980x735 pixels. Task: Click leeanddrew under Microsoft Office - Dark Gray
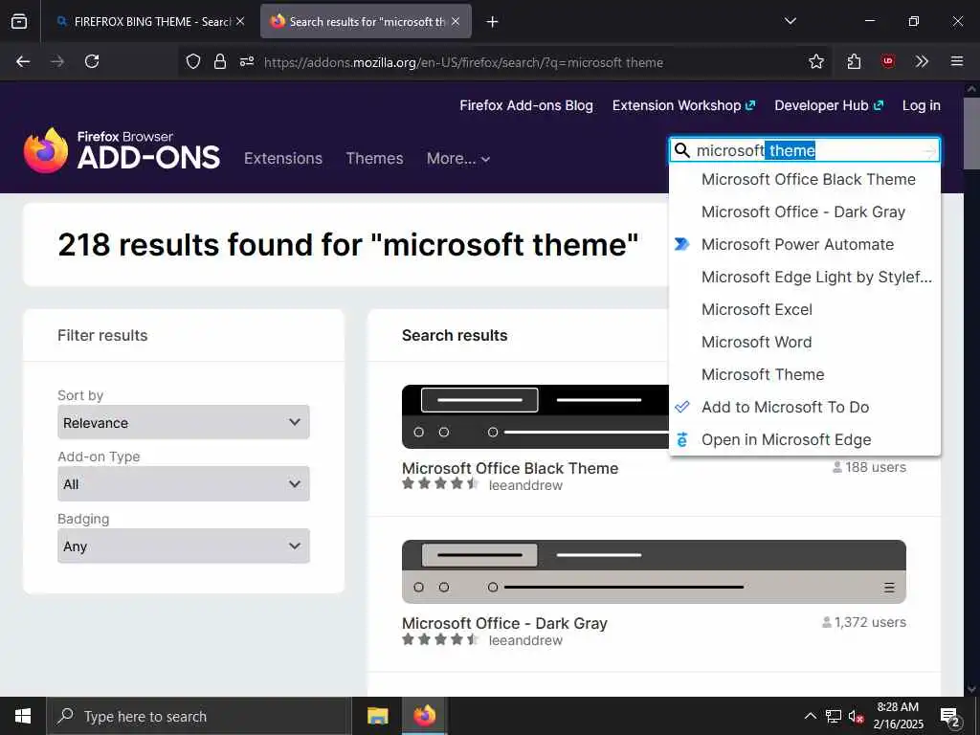coord(525,640)
